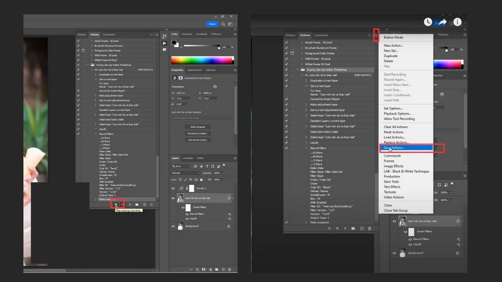Screen dimensions: 502x282
Task: Click New group folder icon in left Layers panel
Action: [217, 269]
